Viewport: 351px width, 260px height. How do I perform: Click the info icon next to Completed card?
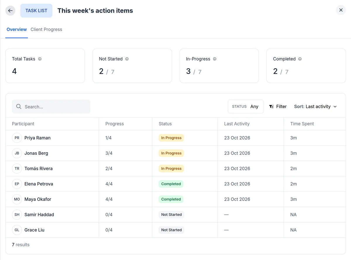pyautogui.click(x=300, y=59)
